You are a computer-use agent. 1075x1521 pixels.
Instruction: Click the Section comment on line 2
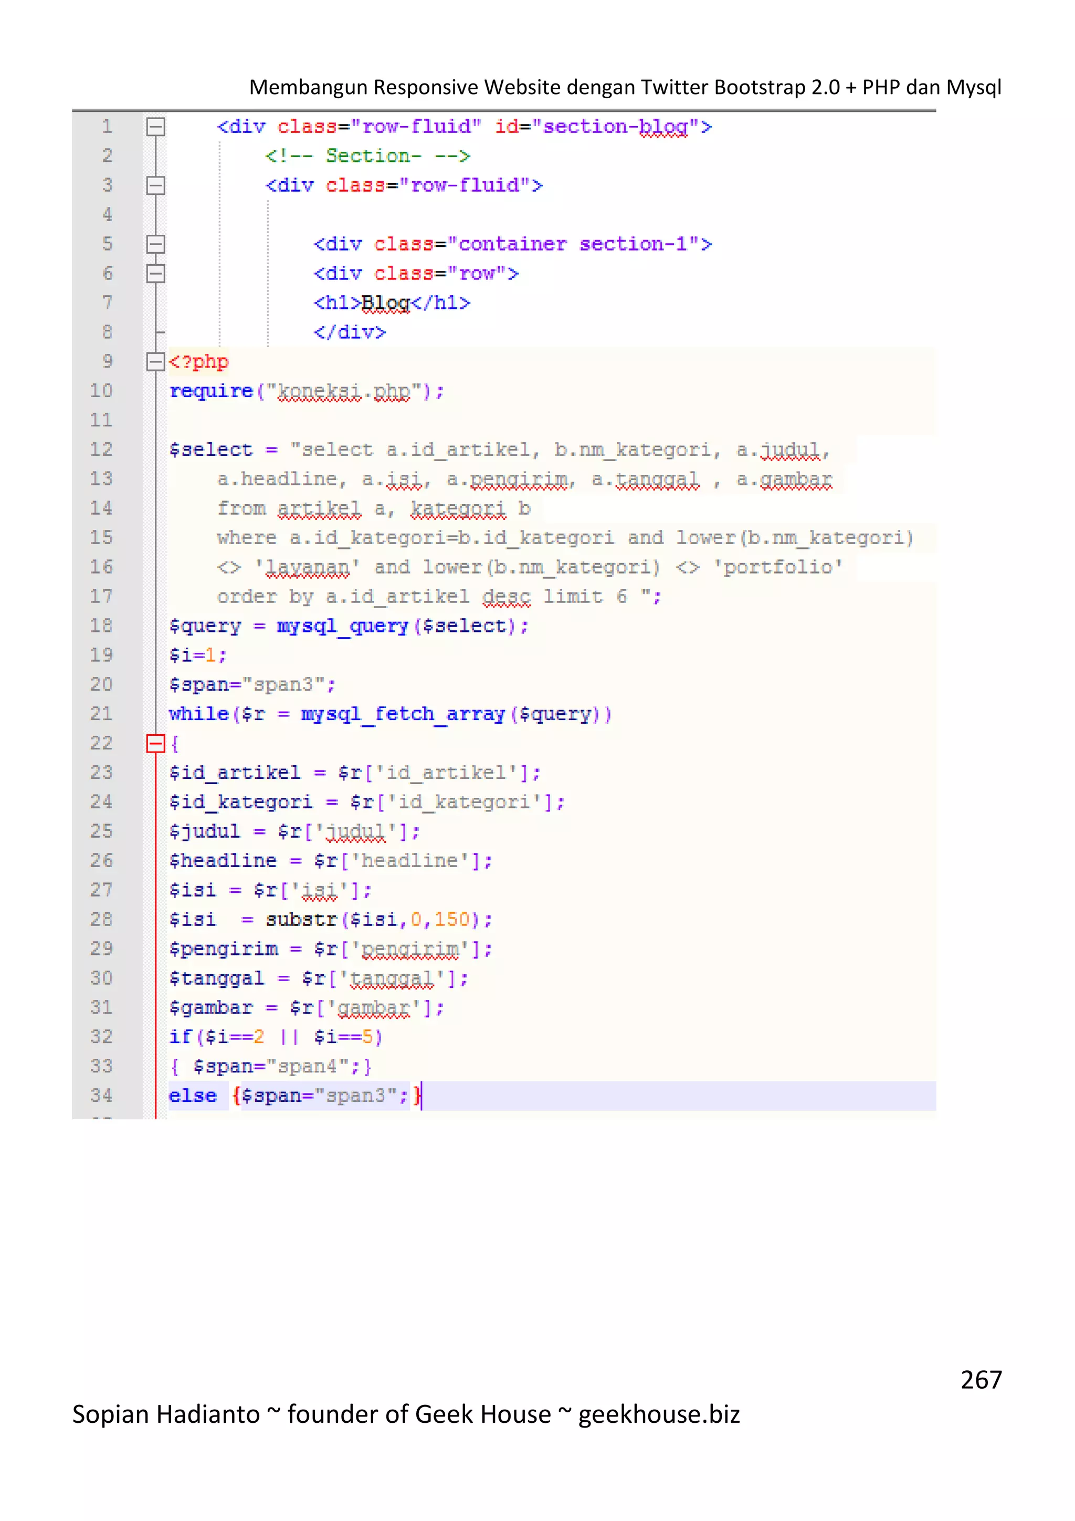pos(367,157)
